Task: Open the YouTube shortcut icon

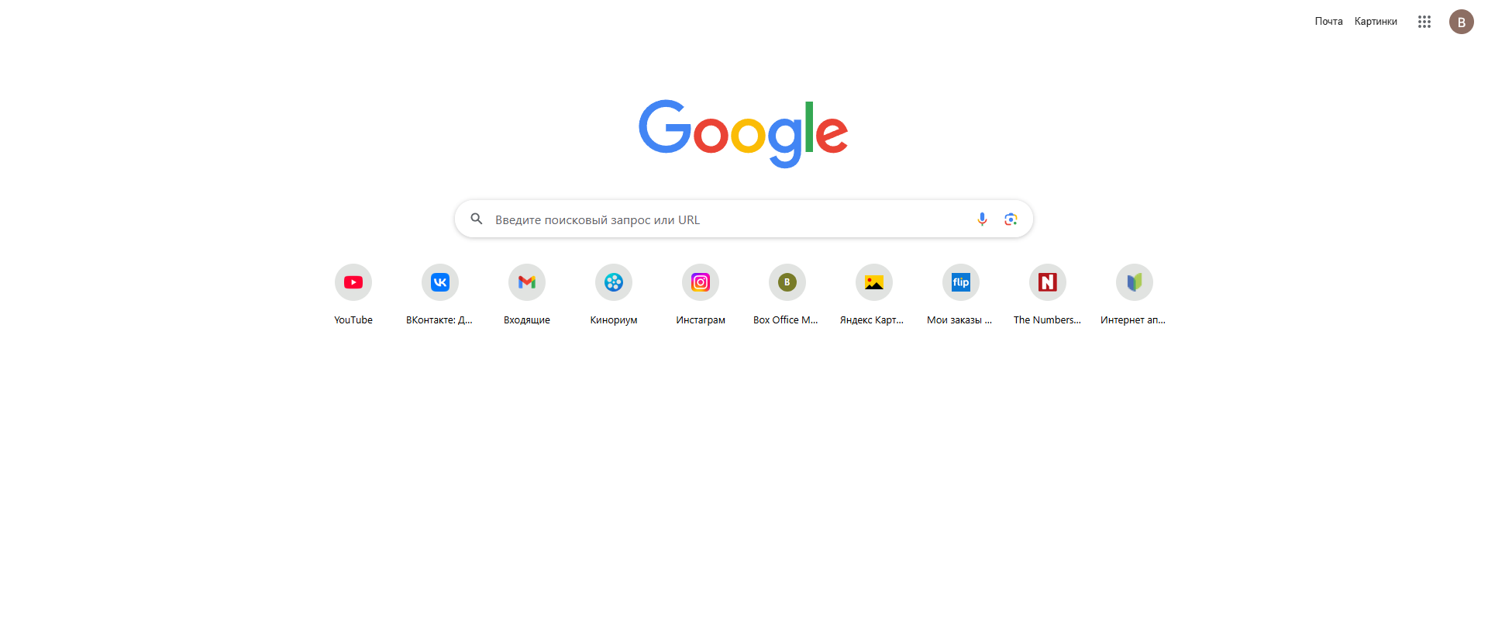Action: click(353, 282)
